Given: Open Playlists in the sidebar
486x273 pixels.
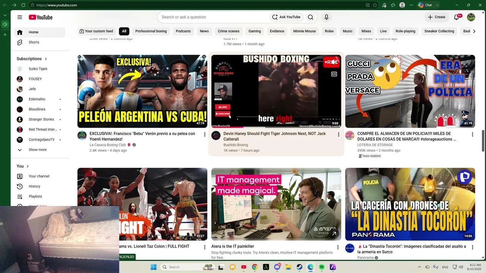Looking at the screenshot, I should 39,196.
